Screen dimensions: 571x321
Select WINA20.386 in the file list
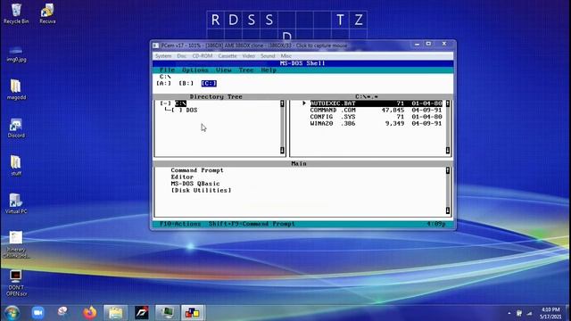pyautogui.click(x=377, y=123)
